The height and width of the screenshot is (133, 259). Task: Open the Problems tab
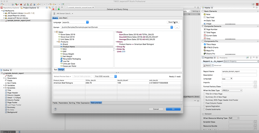(x=222, y=58)
